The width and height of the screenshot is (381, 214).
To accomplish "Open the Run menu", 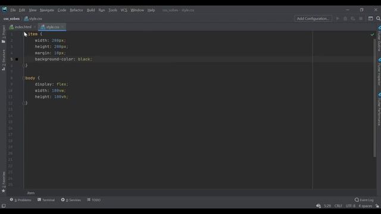I will pos(102,10).
